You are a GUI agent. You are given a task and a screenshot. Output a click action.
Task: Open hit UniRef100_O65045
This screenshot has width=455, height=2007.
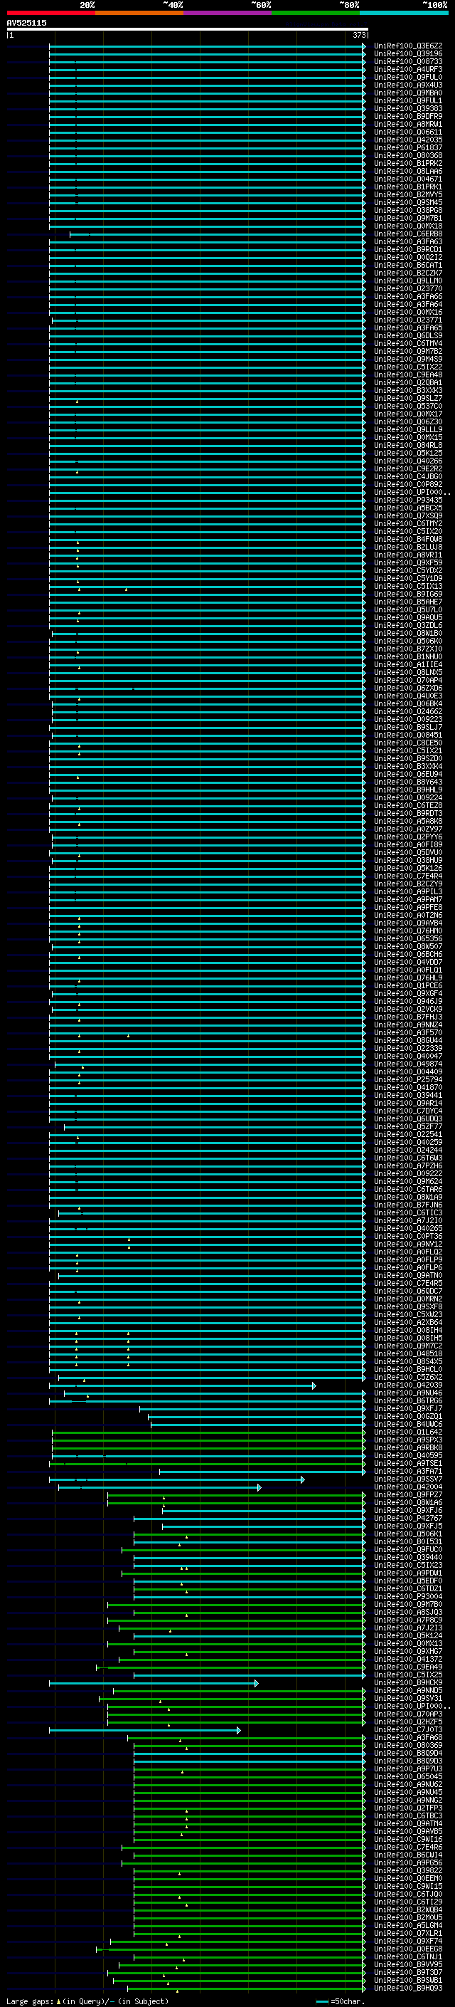pyautogui.click(x=408, y=1776)
